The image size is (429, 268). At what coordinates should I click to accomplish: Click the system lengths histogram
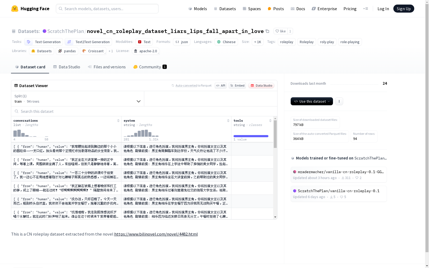tap(141, 133)
